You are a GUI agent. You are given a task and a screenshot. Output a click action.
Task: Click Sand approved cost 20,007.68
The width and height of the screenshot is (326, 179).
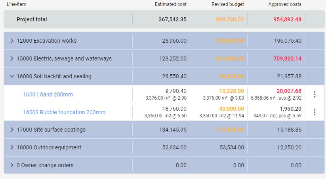[x=289, y=91]
